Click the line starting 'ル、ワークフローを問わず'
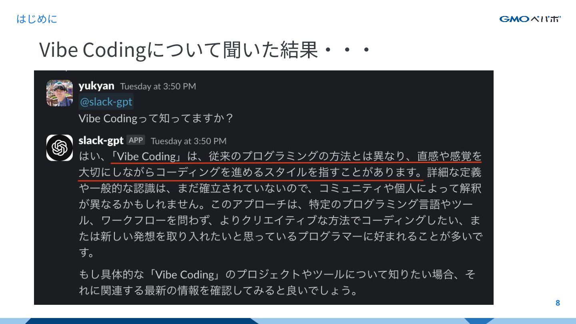Screen dimensions: 576x324 [280, 221]
